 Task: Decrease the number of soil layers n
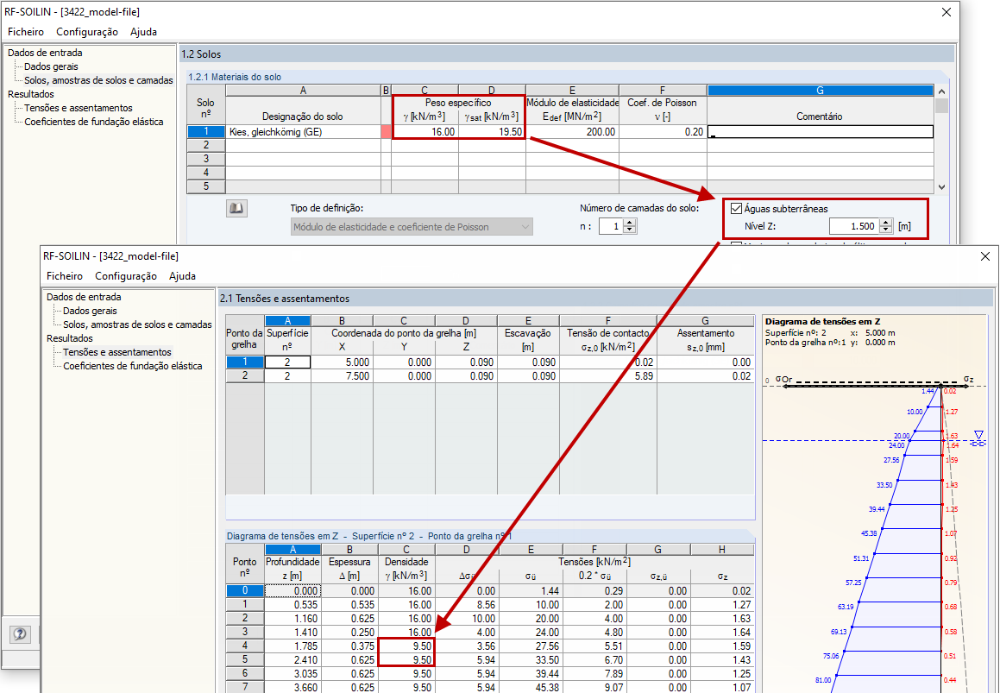[x=630, y=230]
